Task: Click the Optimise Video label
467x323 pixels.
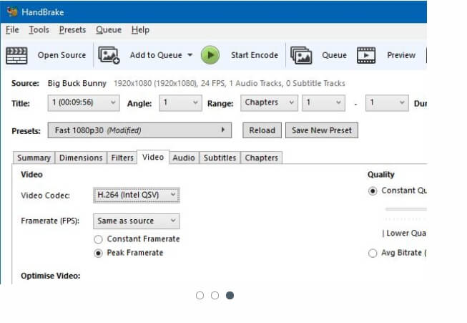Action: coord(51,276)
